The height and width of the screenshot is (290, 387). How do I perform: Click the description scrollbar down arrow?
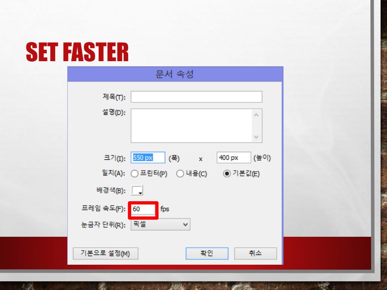[x=256, y=137]
